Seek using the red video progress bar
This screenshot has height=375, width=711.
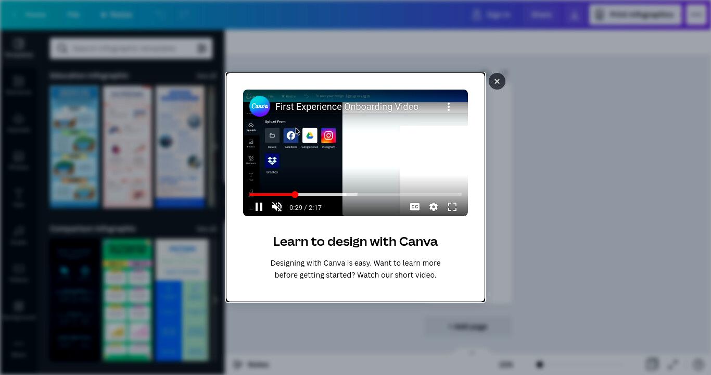pyautogui.click(x=355, y=194)
